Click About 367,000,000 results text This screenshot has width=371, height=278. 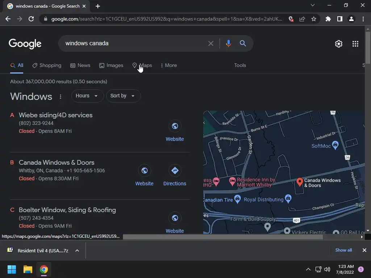[59, 81]
